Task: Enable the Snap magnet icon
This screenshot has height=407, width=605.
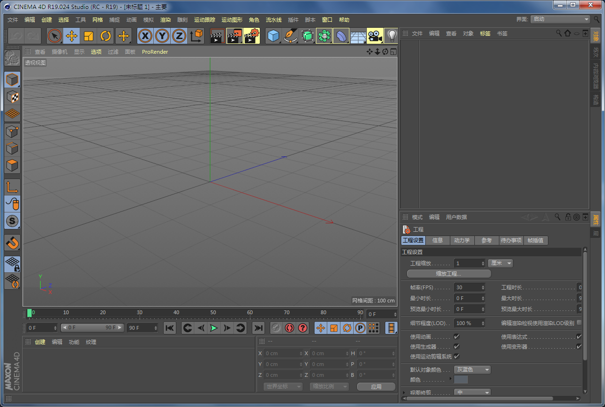Action: pyautogui.click(x=13, y=243)
